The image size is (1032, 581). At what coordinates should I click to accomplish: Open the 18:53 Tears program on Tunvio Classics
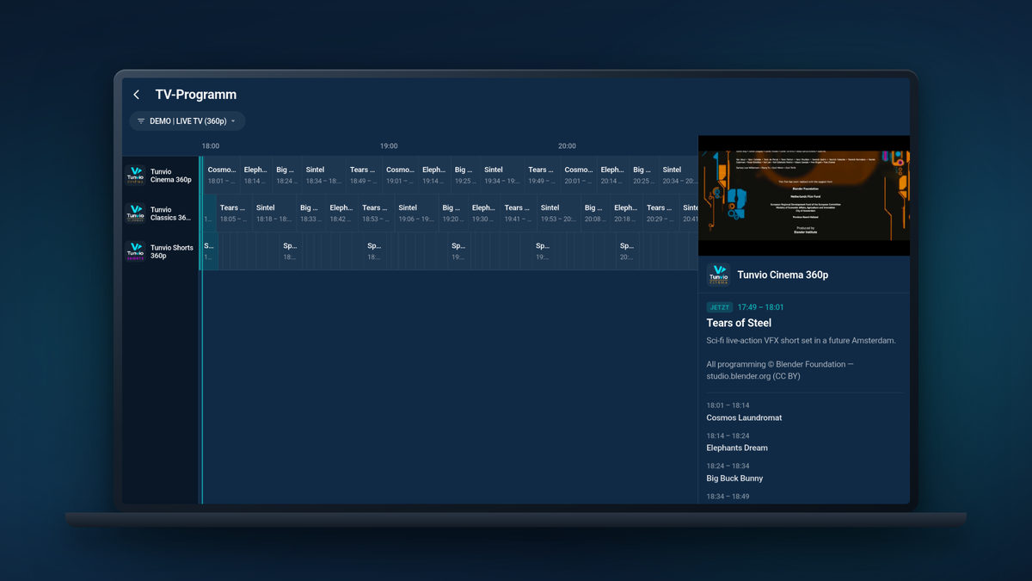click(377, 213)
